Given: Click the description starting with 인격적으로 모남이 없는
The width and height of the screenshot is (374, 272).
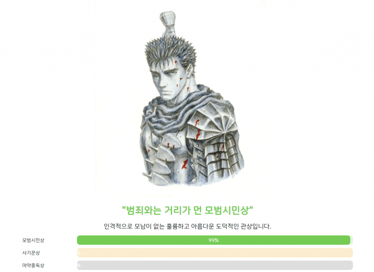Looking at the screenshot, I should [187, 226].
